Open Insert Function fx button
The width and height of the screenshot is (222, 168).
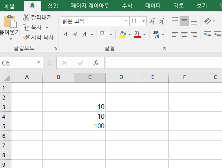(x=96, y=63)
